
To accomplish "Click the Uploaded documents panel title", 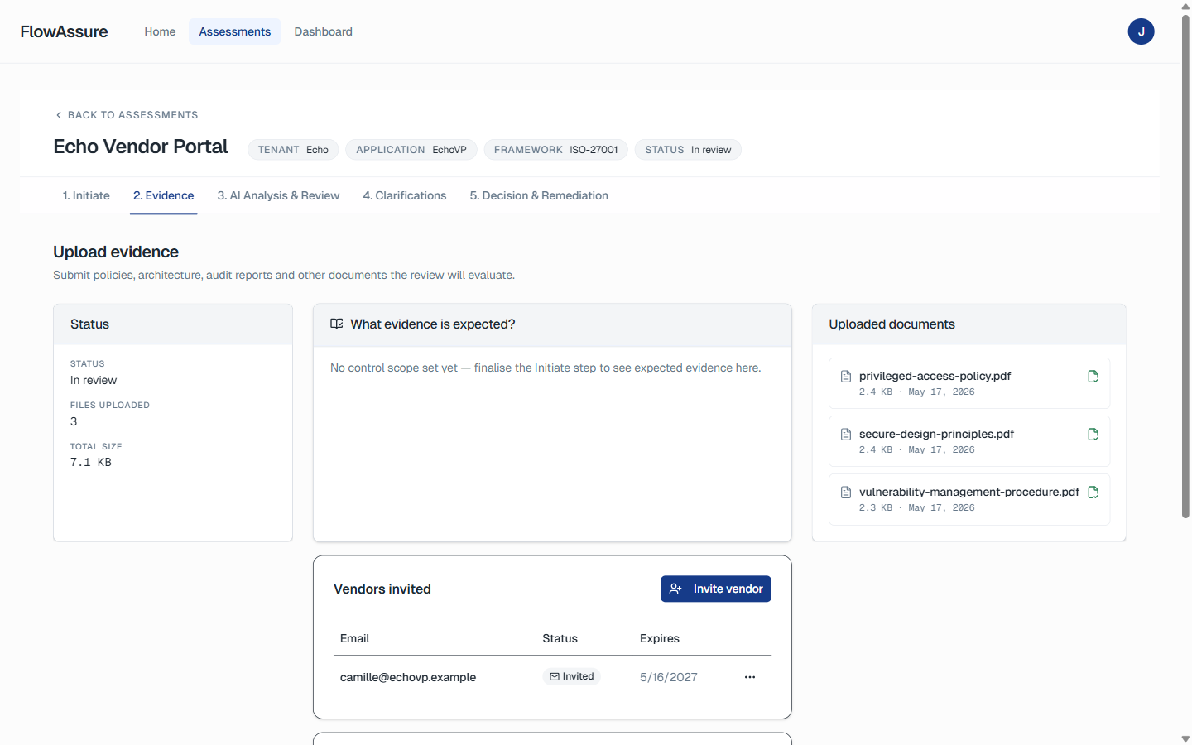I will 892,324.
